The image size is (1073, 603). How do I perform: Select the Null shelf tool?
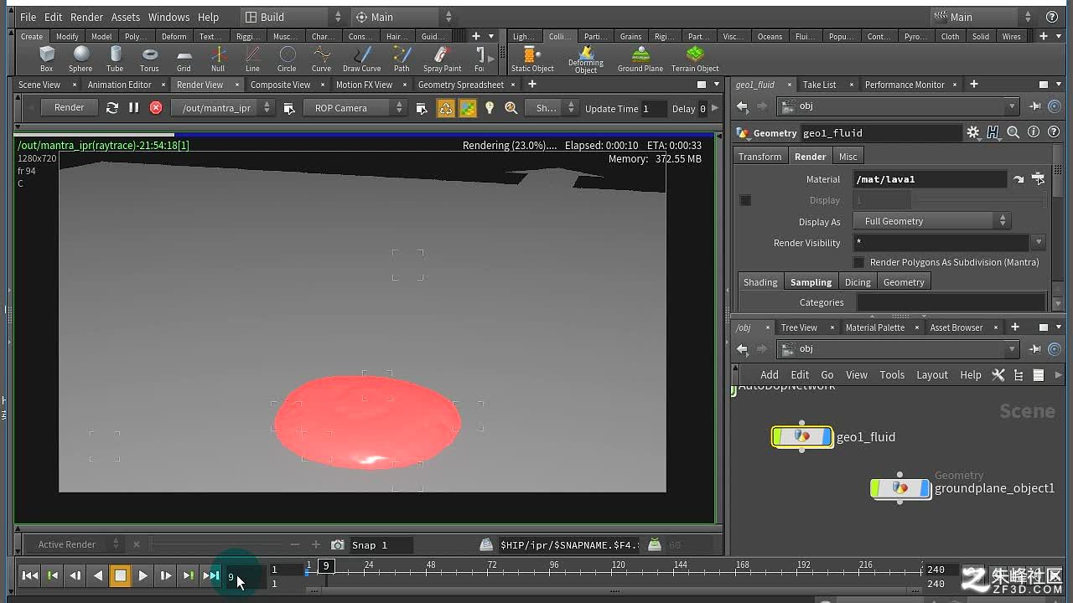point(218,59)
